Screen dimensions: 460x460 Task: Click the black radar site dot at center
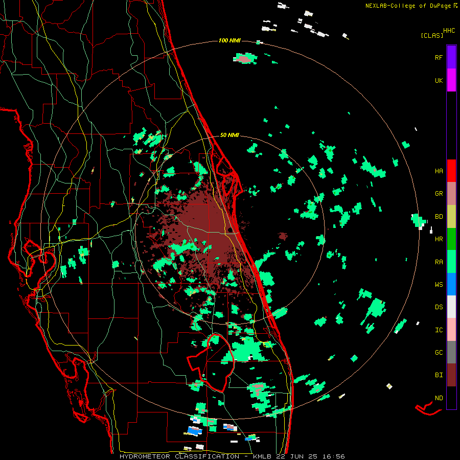pos(229,229)
